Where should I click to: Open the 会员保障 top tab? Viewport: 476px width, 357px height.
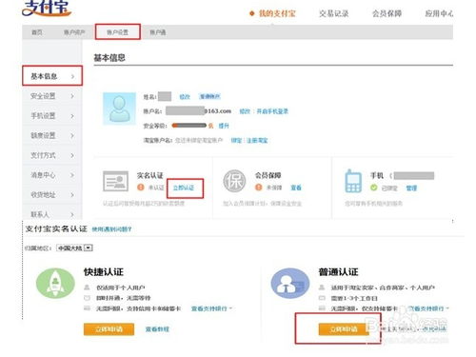[387, 13]
